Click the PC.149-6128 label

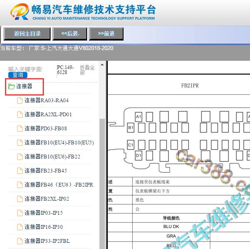tap(65, 69)
